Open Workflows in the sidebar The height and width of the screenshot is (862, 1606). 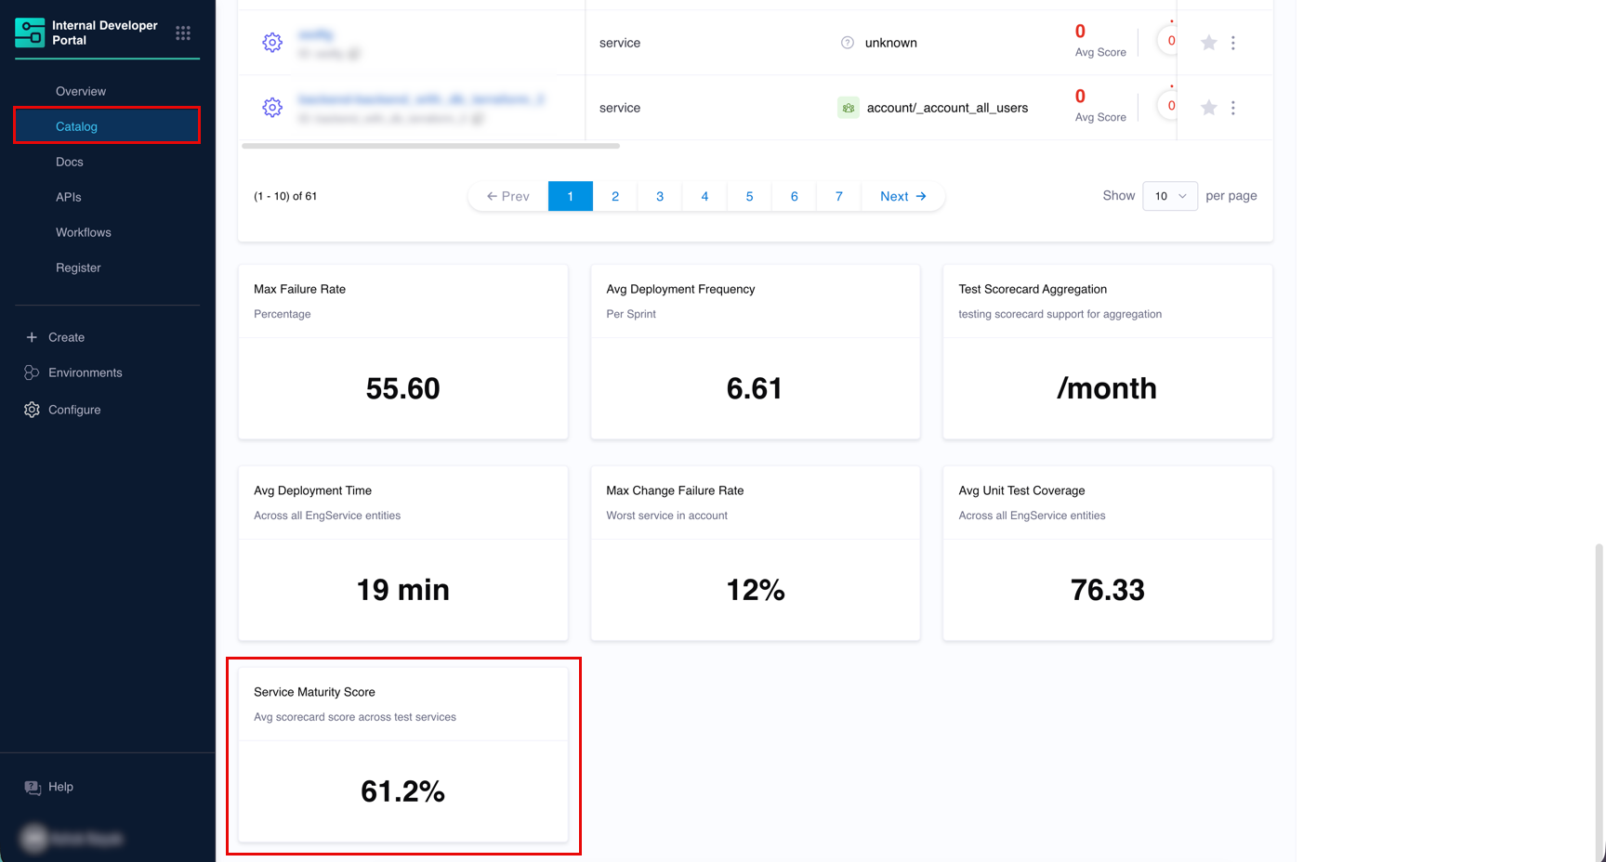[x=84, y=232]
